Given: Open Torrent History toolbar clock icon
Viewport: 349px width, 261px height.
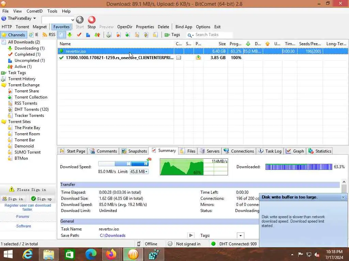Looking at the screenshot, I should pos(109,35).
